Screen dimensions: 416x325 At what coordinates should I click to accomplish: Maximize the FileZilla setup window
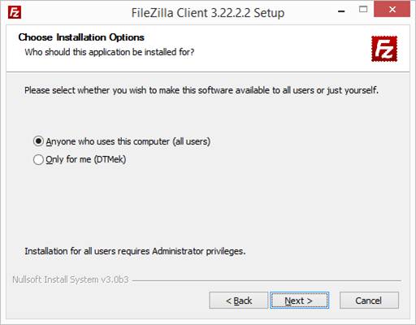coord(363,10)
